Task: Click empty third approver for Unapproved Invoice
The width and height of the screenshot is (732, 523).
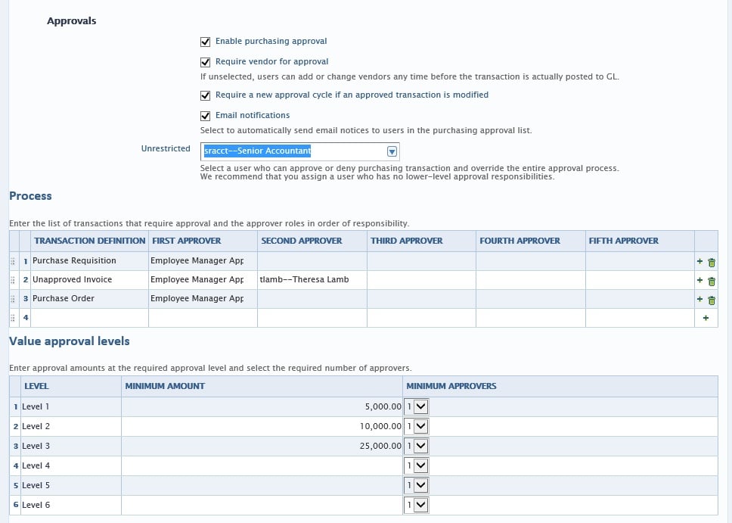Action: pyautogui.click(x=421, y=279)
